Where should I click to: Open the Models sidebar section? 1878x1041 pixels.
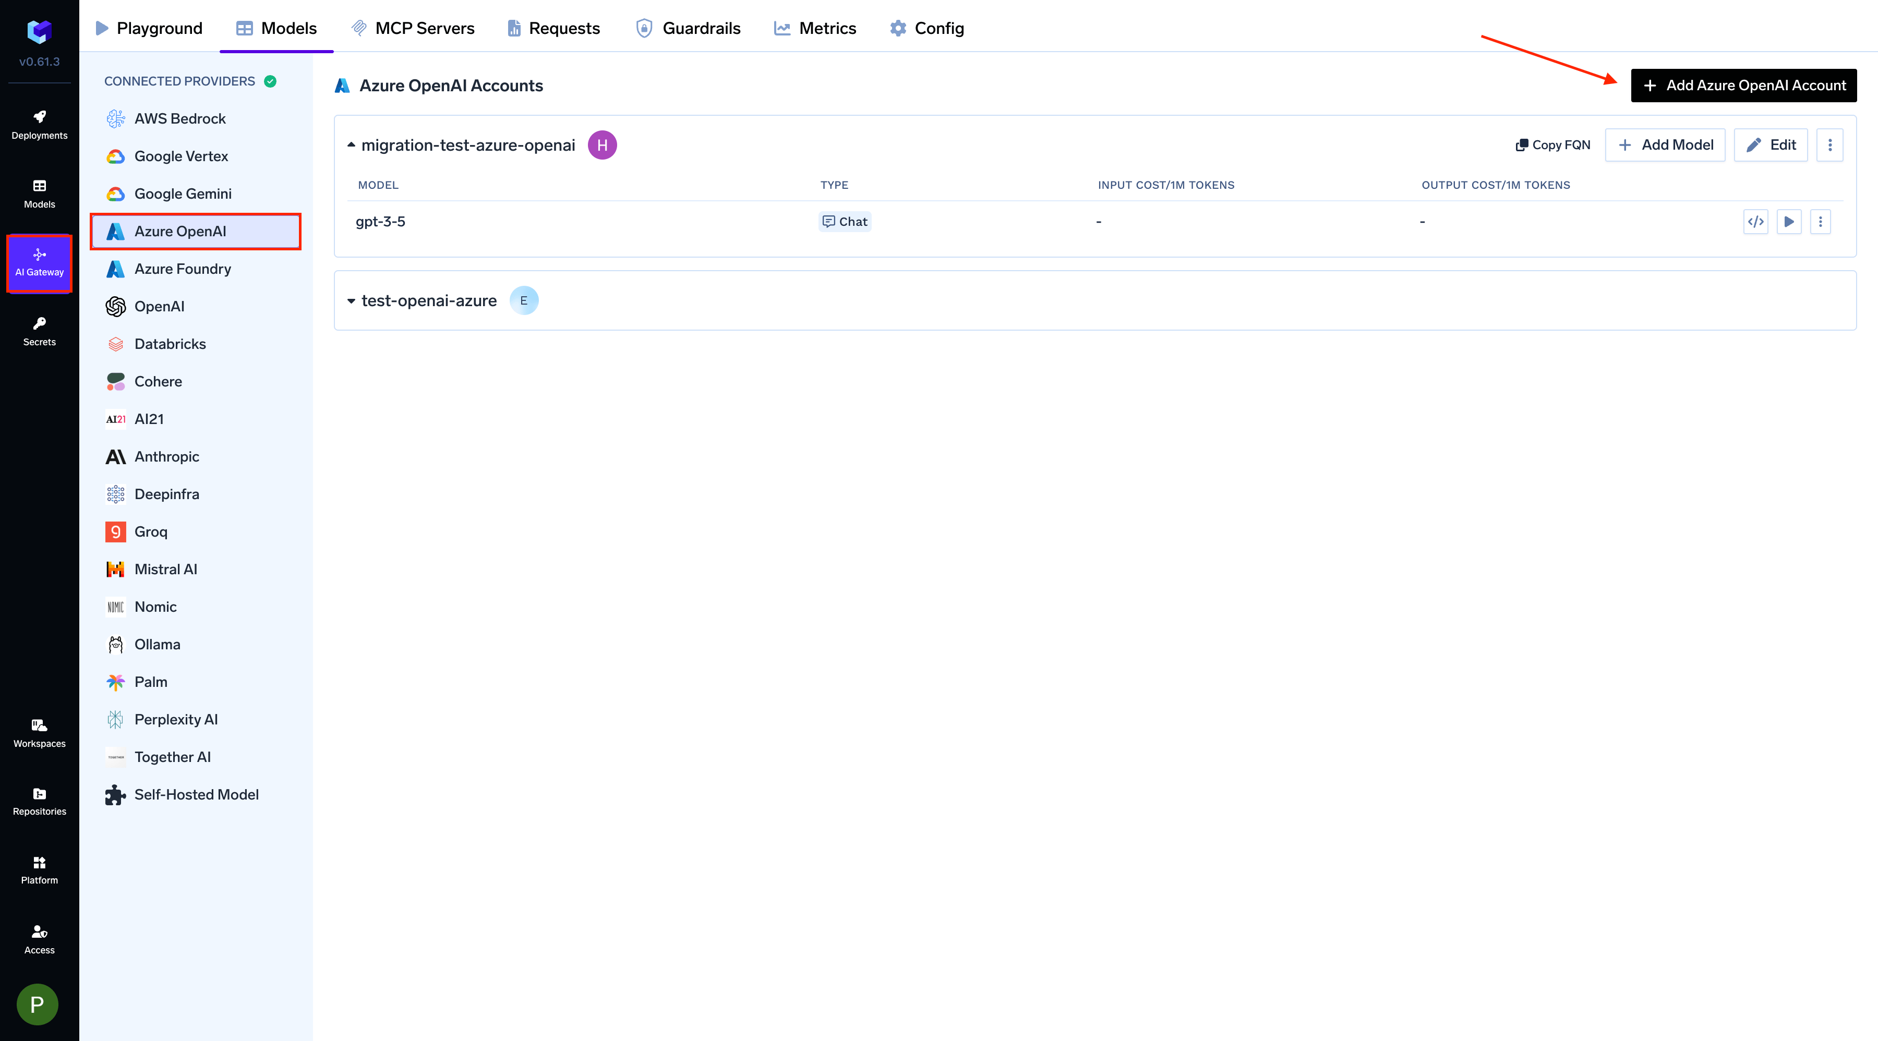point(39,195)
